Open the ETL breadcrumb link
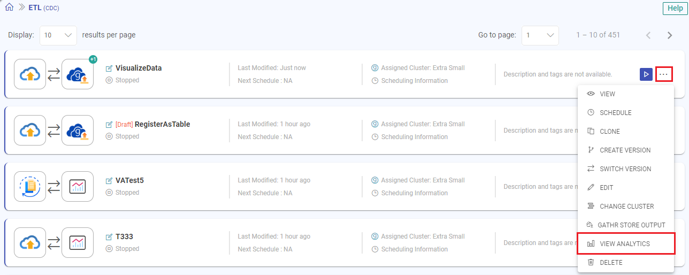The width and height of the screenshot is (689, 275). [34, 7]
